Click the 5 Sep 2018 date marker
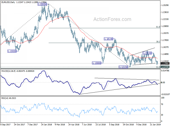Image resolution: width=170 pixels, height=127 pixels. [x=114, y=124]
